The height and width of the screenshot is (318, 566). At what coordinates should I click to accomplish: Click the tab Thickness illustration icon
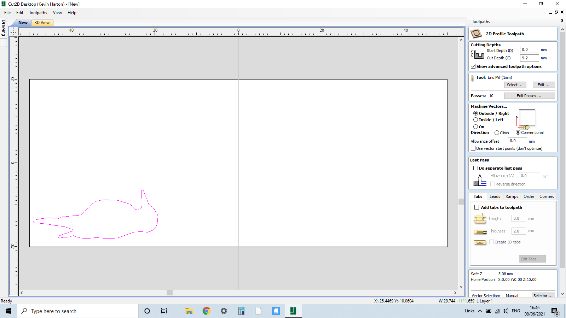tap(480, 231)
